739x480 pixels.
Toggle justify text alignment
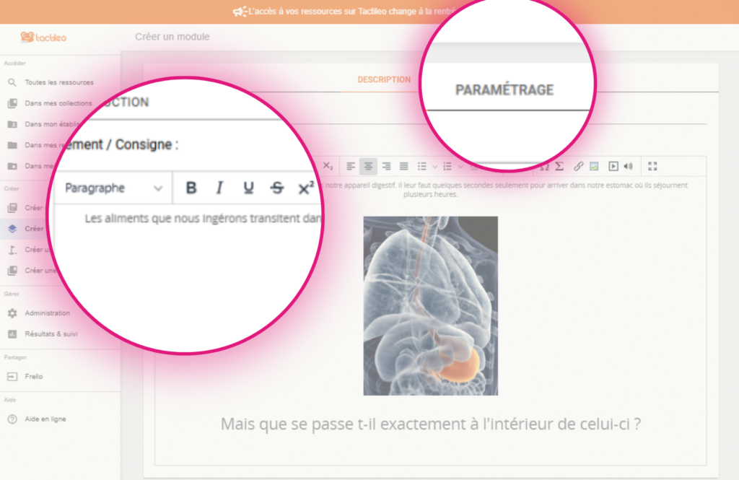(404, 166)
